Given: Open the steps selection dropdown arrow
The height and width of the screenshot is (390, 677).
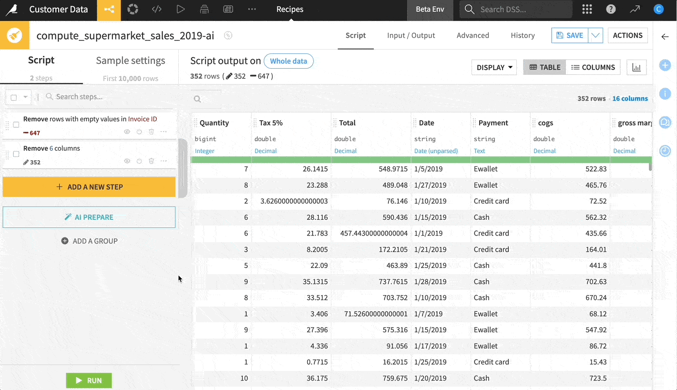Looking at the screenshot, I should click(26, 97).
